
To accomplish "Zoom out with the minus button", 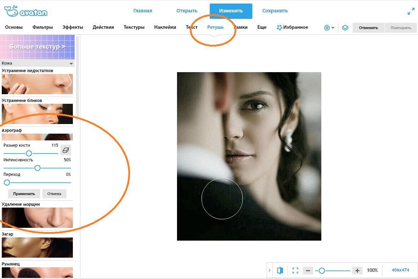I will (308, 270).
